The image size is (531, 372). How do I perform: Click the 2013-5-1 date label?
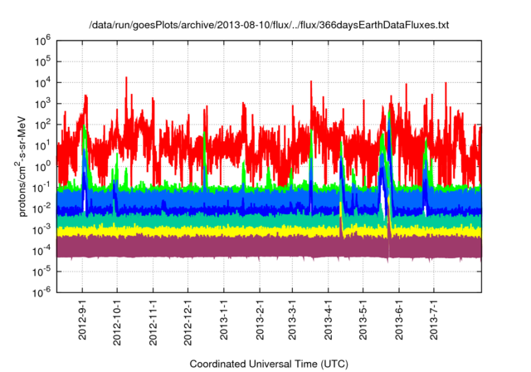pos(363,320)
